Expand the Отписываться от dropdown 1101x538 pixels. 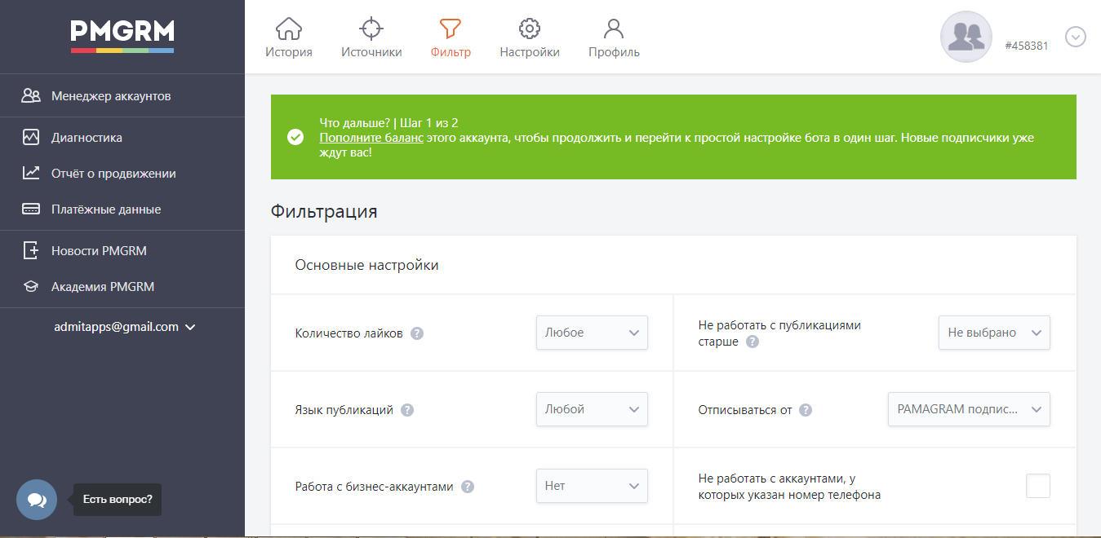pyautogui.click(x=969, y=409)
